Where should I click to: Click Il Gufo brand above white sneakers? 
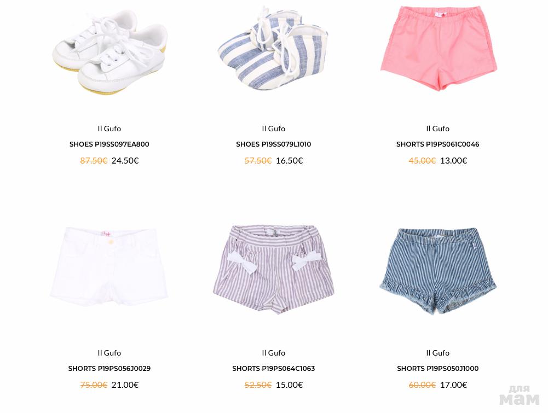[109, 129]
